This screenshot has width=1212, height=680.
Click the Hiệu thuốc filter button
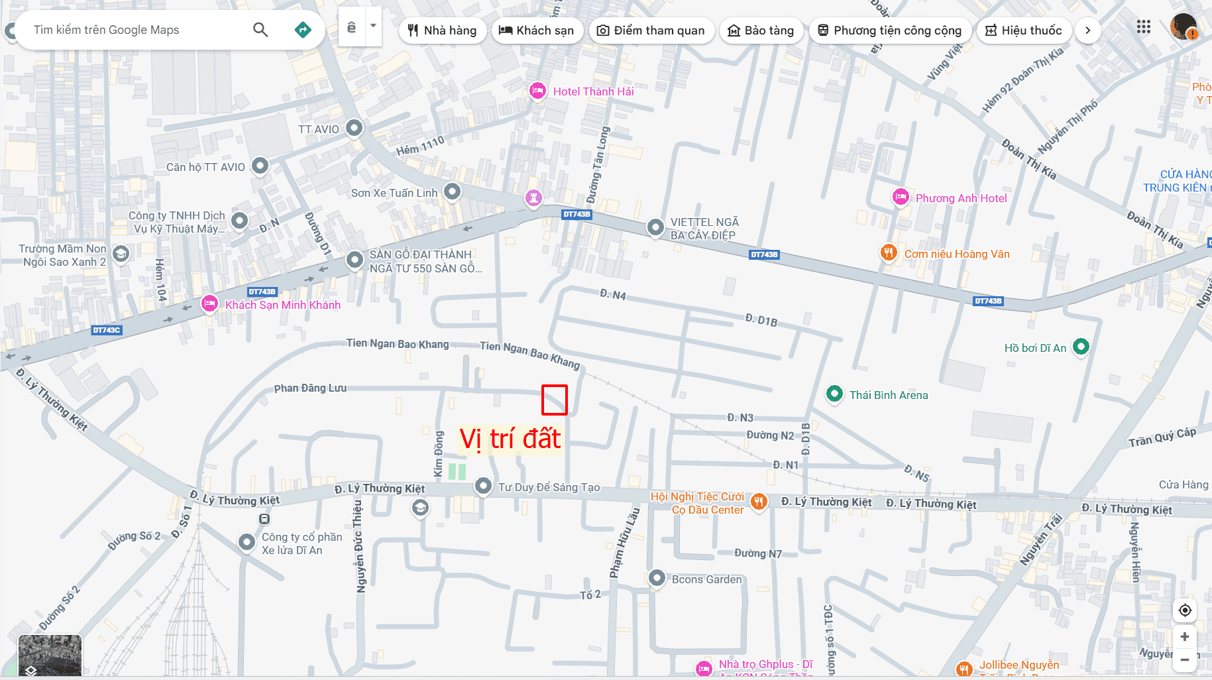(x=1024, y=30)
